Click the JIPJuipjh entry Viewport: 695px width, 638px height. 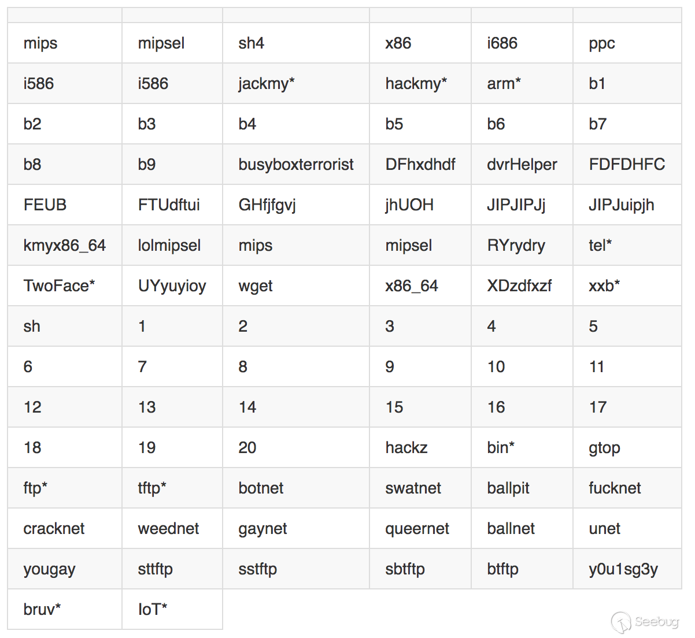[621, 205]
